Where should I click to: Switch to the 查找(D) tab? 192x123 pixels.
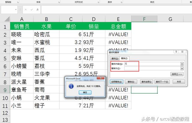pyautogui.click(x=115, y=58)
